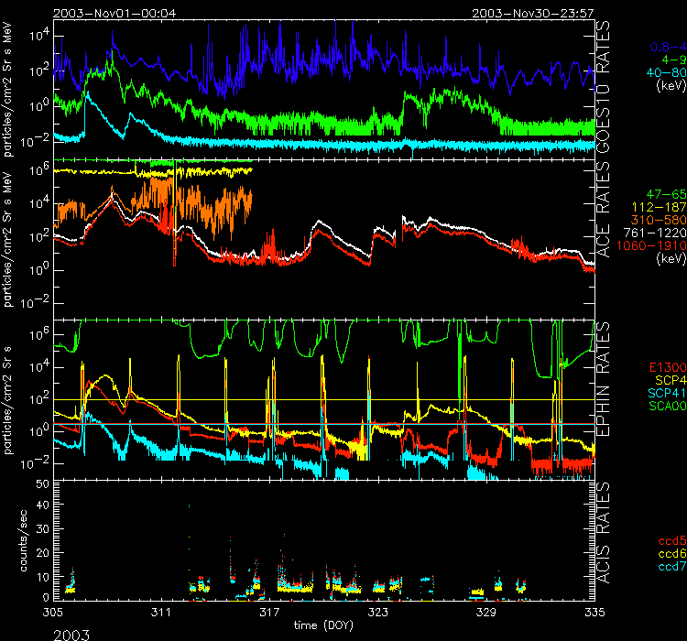Click the EPHIN RATES panel title

coord(604,377)
